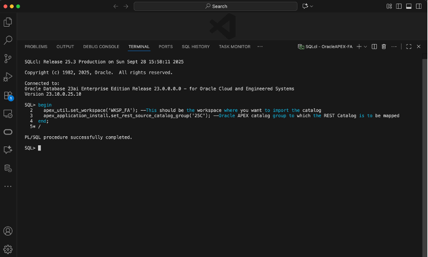Kill terminal with the trash icon

tap(384, 47)
